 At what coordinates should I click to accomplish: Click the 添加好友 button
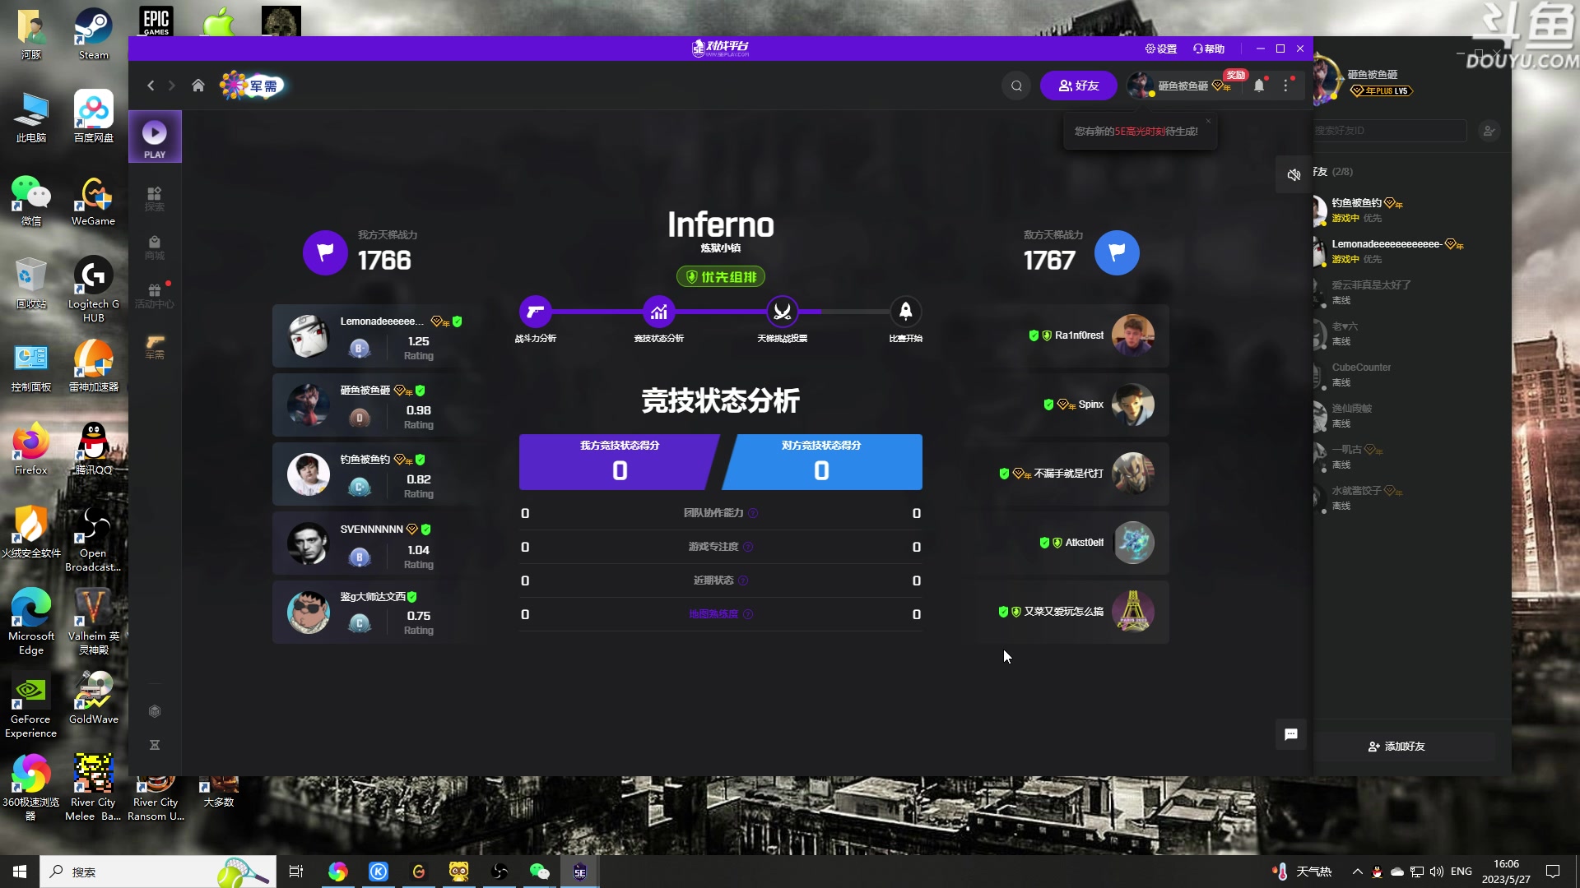[x=1396, y=747]
